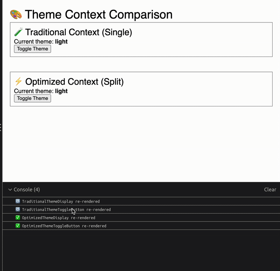The height and width of the screenshot is (271, 280).
Task: Click the Console (4) header label
Action: coord(27,190)
